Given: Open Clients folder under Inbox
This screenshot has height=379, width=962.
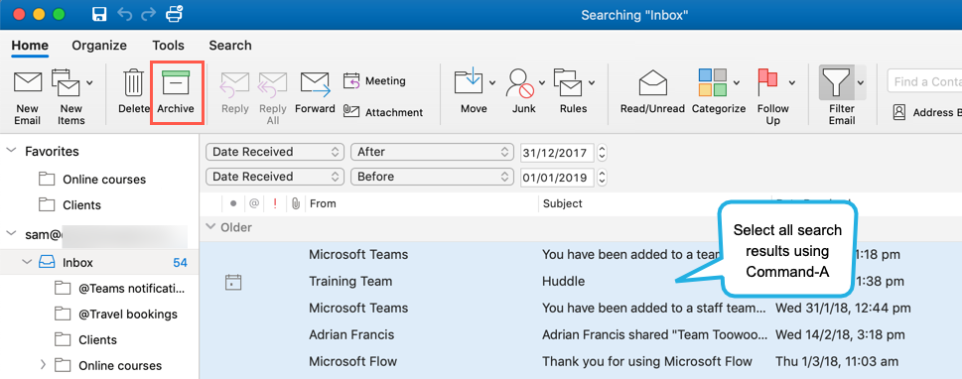Looking at the screenshot, I should coord(85,339).
